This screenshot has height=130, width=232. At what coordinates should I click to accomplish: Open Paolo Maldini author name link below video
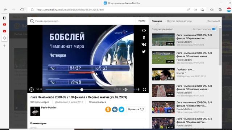pos(49,108)
